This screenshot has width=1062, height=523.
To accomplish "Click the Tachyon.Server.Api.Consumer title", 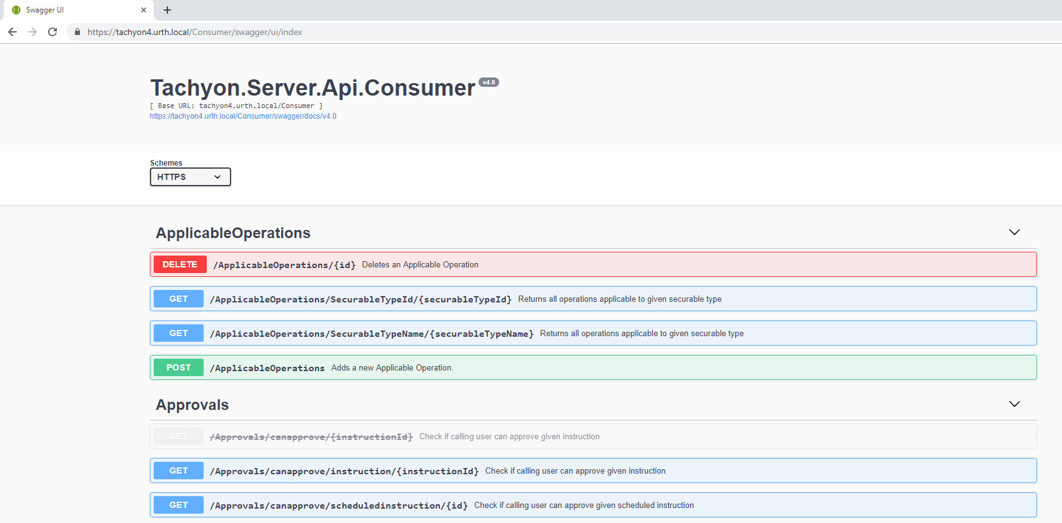I will 313,88.
